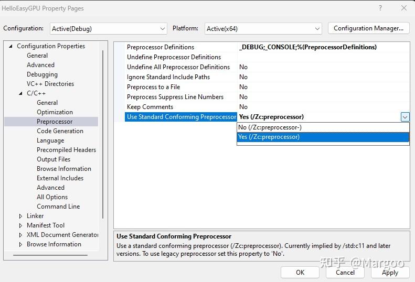Click the No value of Preprocess to a File
This screenshot has width=415, height=282.
pyautogui.click(x=243, y=87)
